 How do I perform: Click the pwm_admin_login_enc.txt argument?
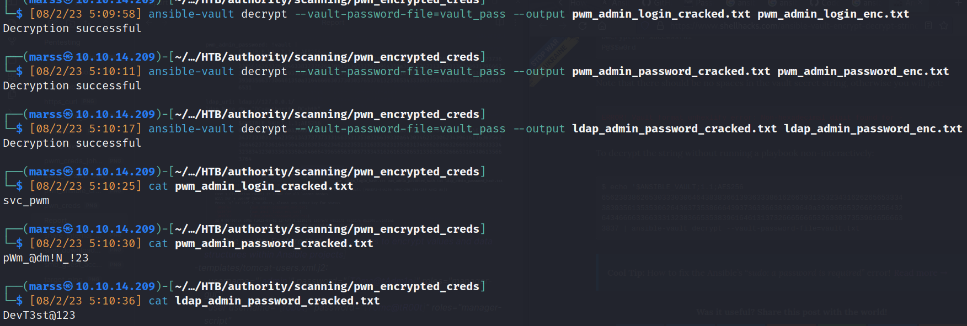click(833, 14)
